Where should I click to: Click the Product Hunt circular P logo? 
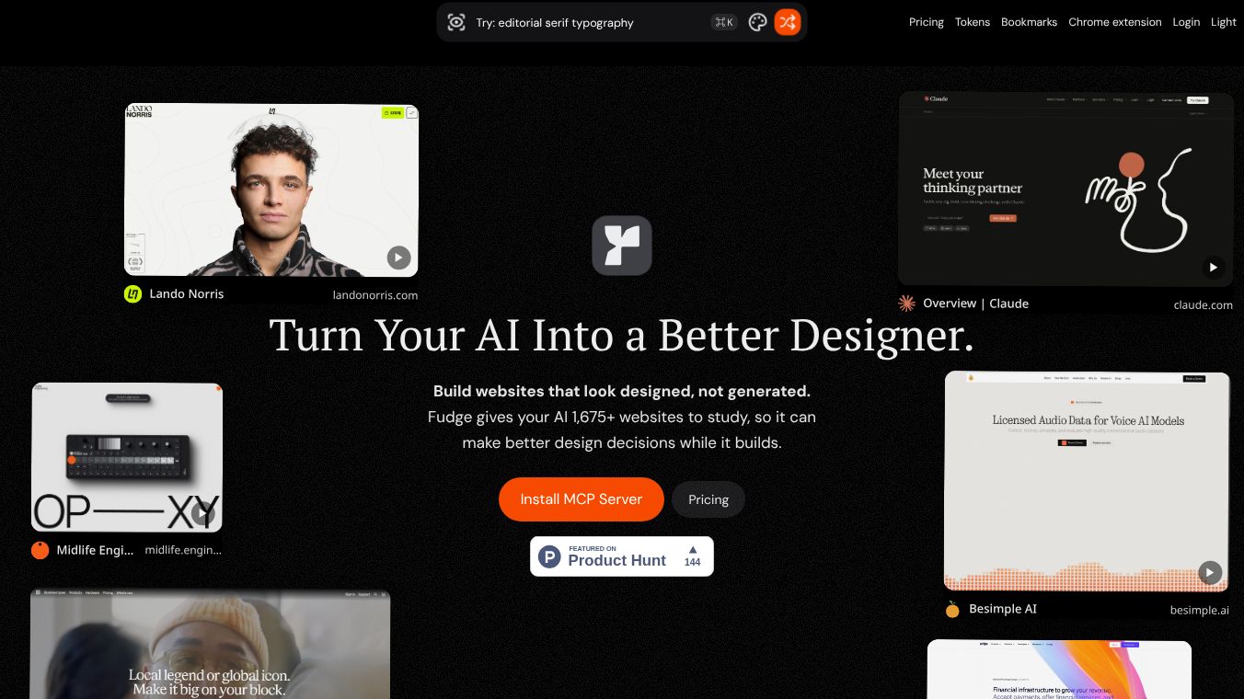[549, 556]
